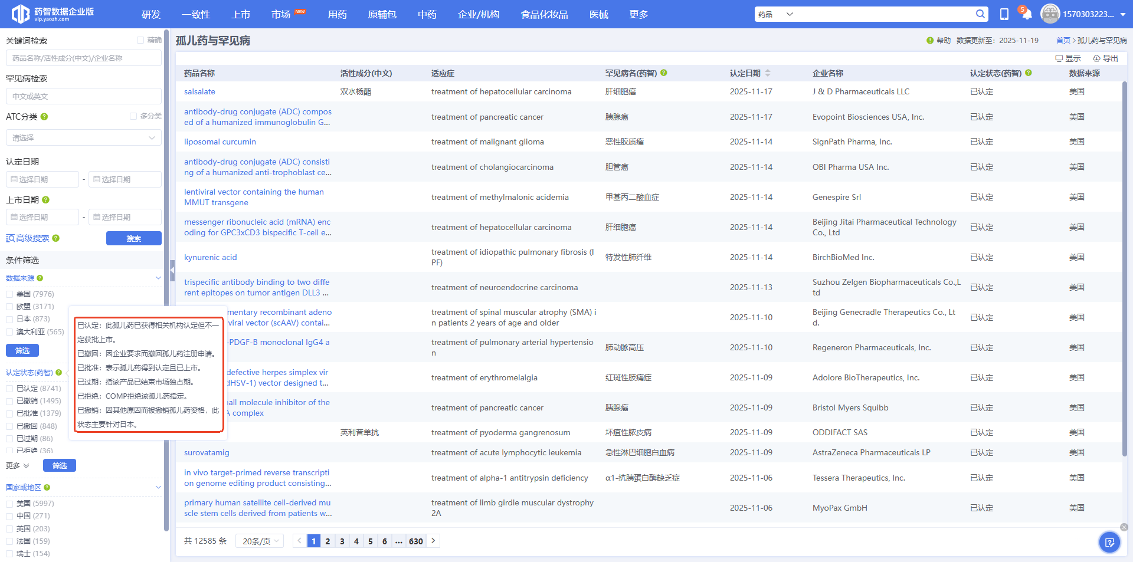Open the 市场 menu
Screen dimensions: 1133x562
point(281,14)
